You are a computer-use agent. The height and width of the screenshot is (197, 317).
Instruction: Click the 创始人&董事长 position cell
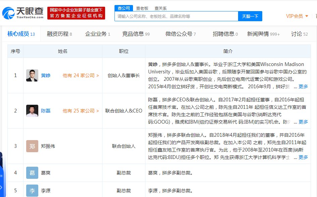pyautogui.click(x=124, y=75)
